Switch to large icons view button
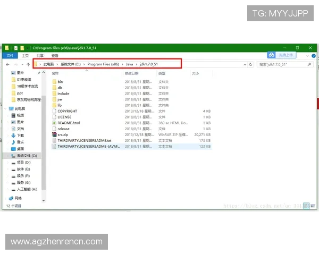319x255 pixels. [x=313, y=205]
